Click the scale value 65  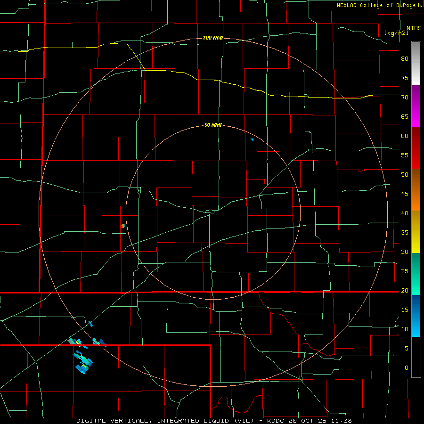click(405, 116)
